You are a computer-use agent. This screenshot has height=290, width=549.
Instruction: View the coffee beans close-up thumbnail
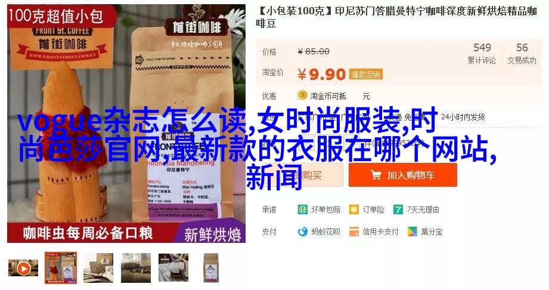136,268
